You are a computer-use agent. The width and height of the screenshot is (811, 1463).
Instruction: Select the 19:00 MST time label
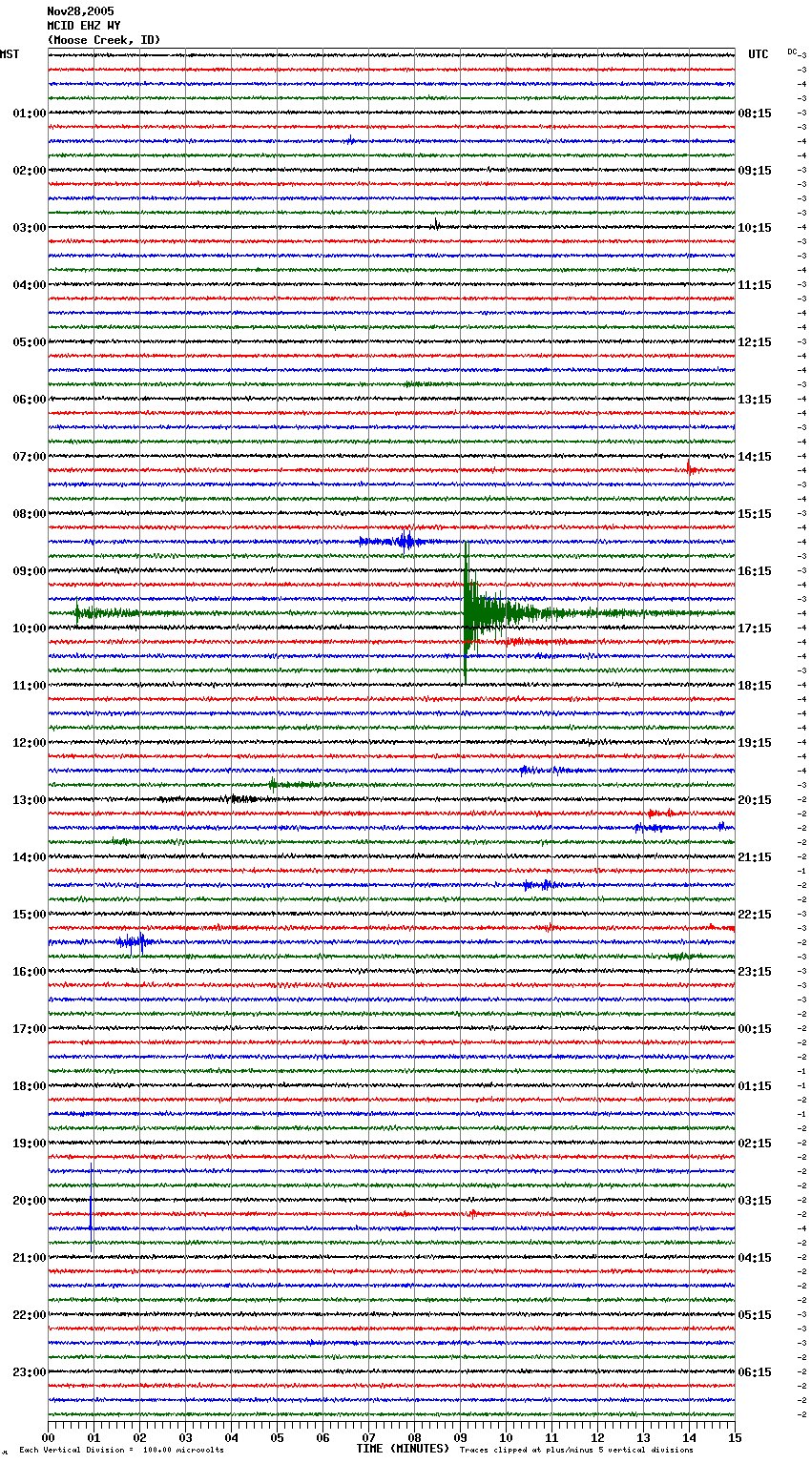(30, 1144)
